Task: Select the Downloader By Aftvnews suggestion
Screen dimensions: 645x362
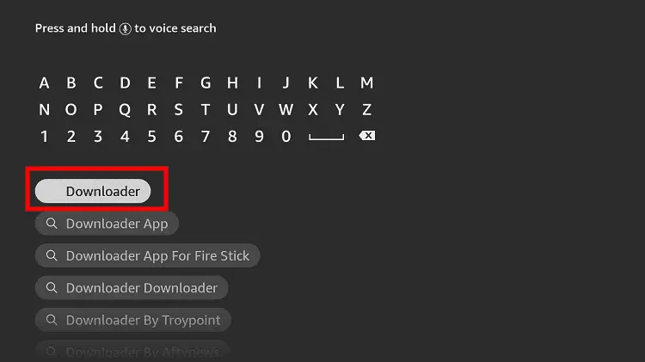Action: 132,351
